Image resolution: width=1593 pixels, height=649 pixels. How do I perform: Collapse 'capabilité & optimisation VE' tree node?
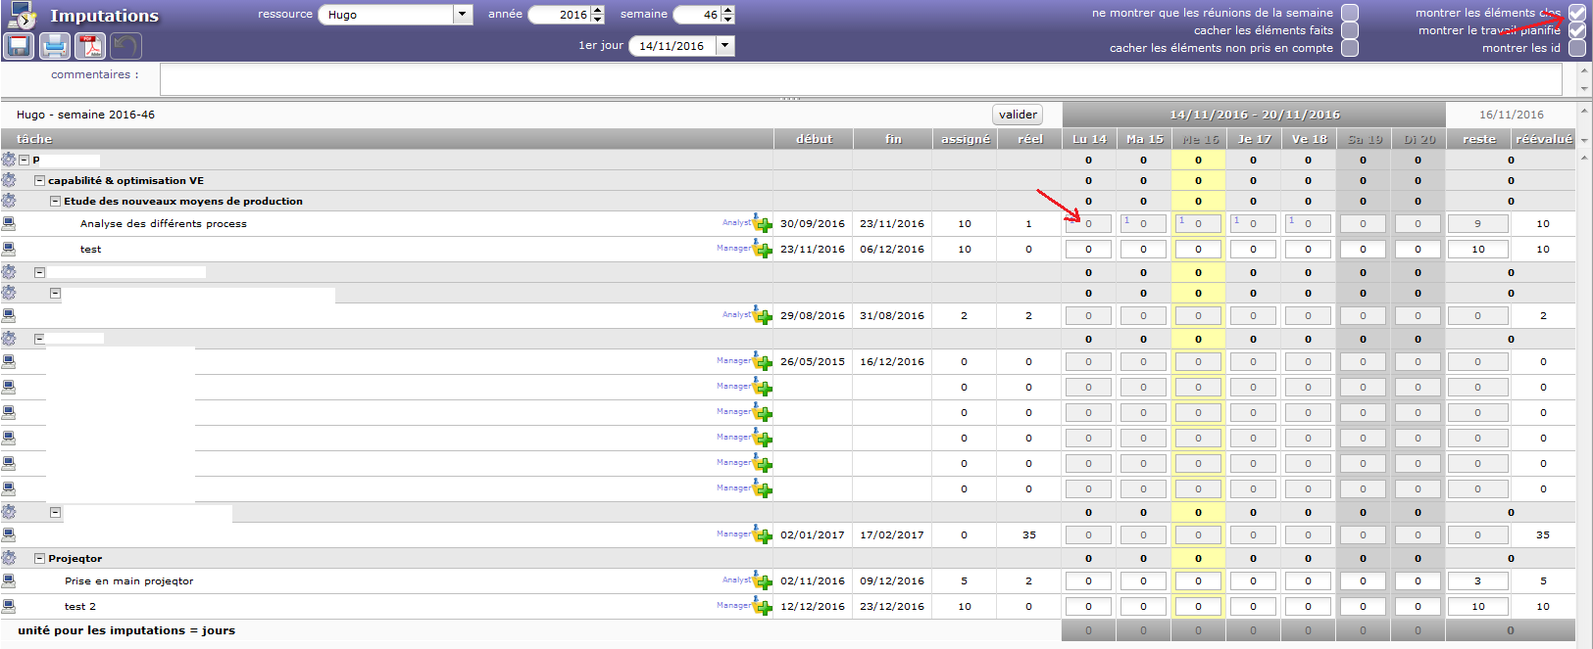(x=40, y=181)
